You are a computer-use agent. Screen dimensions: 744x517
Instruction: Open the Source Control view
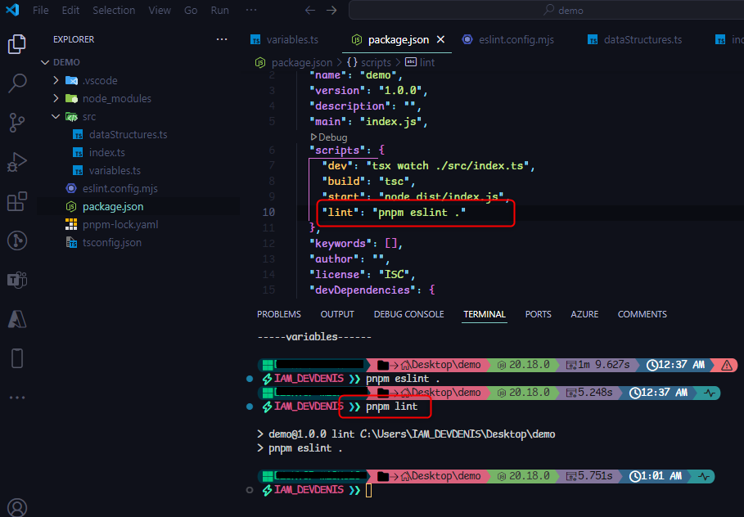tap(17, 123)
